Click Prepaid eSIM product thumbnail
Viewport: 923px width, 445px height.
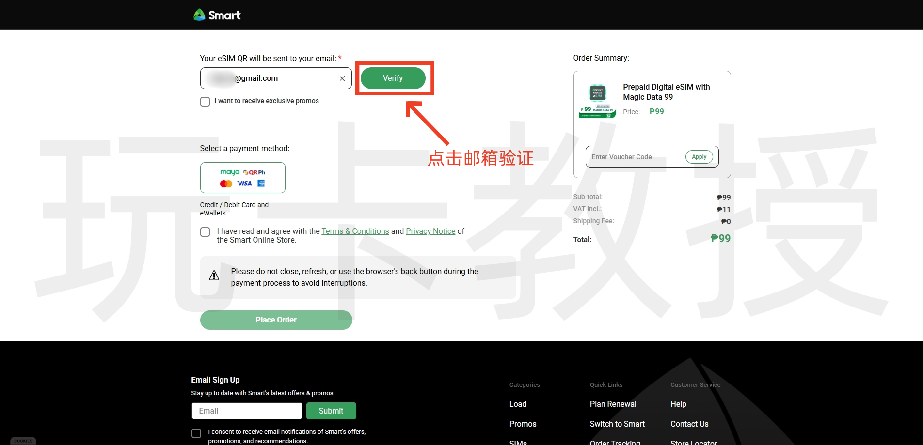point(597,101)
